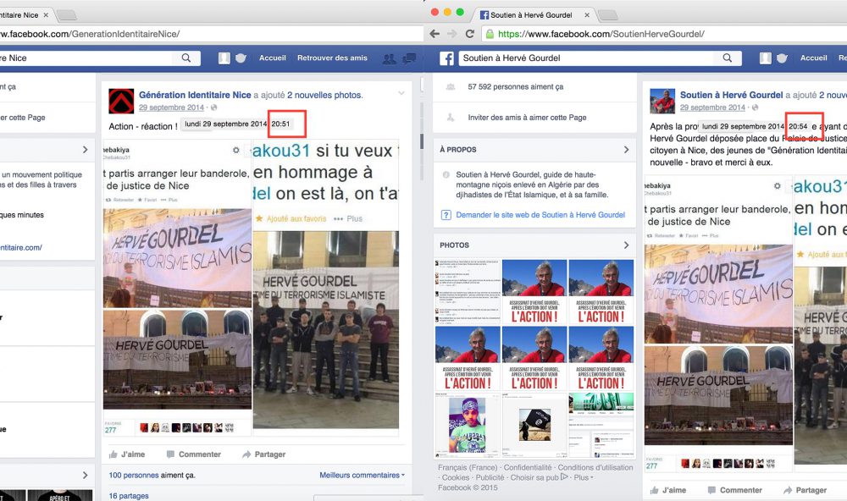
Task: Click Accueil in left Facebook header
Action: [x=272, y=58]
